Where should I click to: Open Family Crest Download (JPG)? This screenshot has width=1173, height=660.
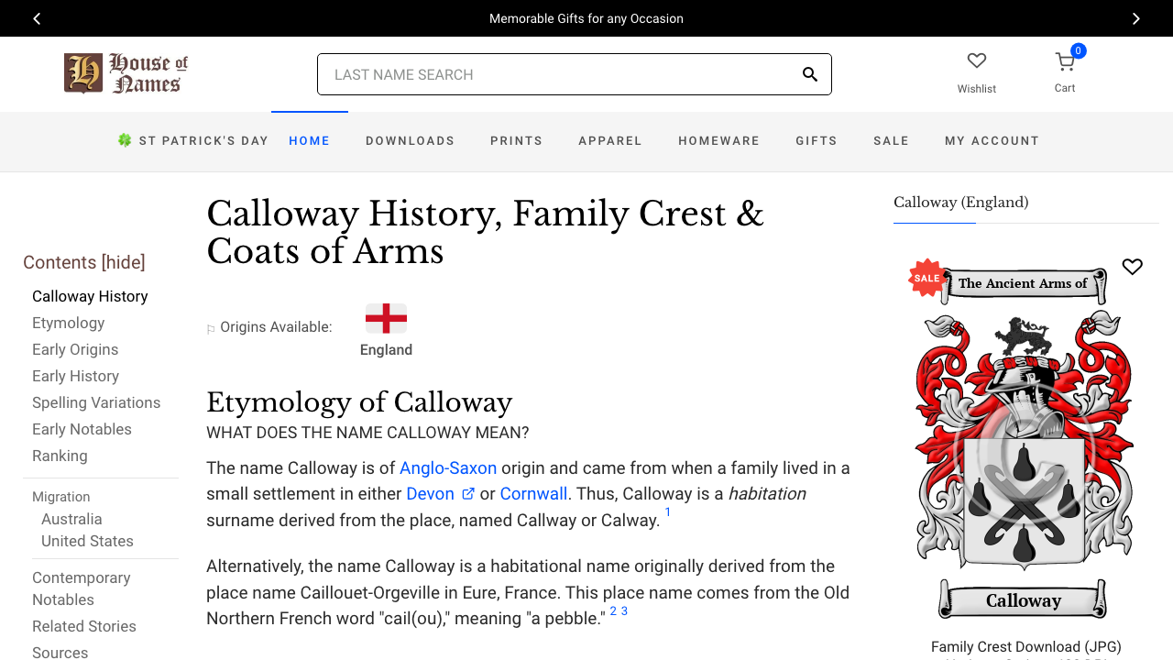pyautogui.click(x=1025, y=646)
